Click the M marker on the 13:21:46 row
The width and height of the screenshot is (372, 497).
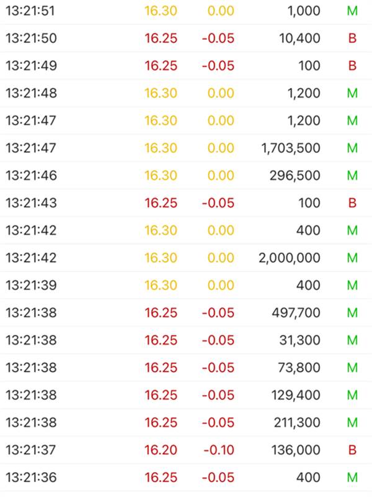[x=352, y=175]
